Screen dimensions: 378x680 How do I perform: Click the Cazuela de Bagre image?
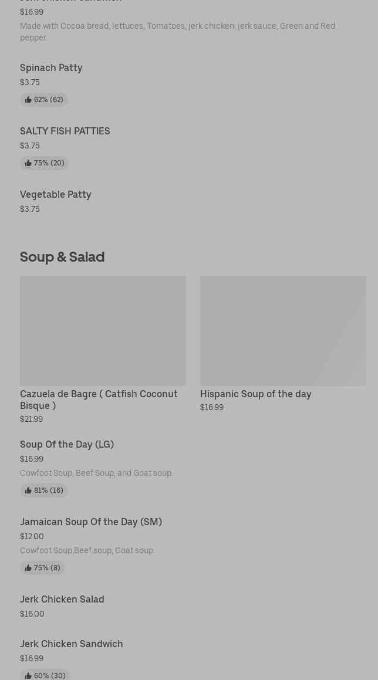[103, 331]
